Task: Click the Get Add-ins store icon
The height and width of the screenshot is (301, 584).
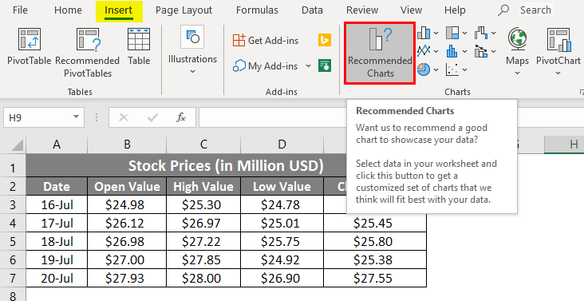Action: pyautogui.click(x=239, y=40)
